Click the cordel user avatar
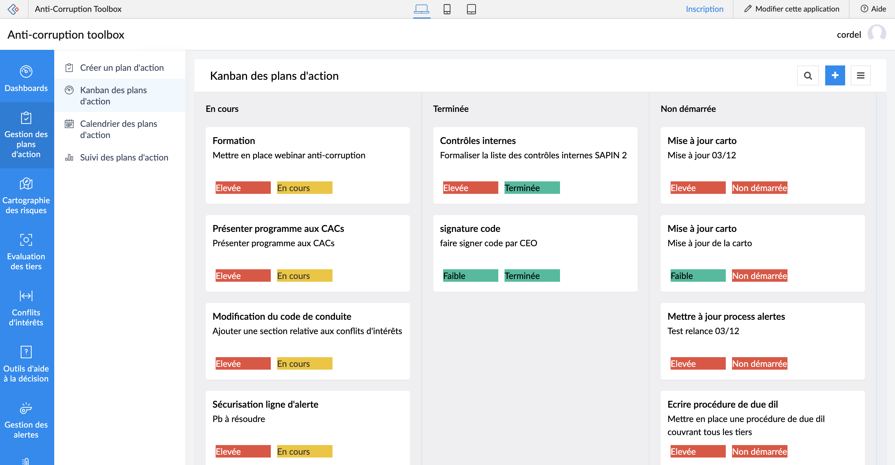This screenshot has height=465, width=895. (877, 34)
